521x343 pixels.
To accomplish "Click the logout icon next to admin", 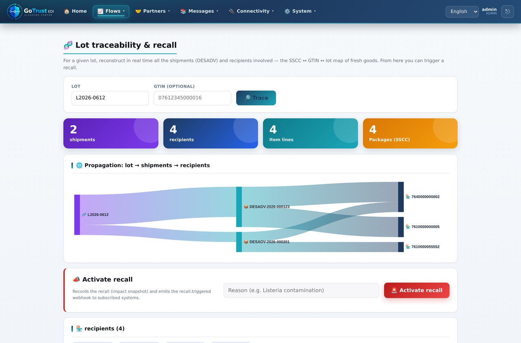I will click(x=508, y=12).
